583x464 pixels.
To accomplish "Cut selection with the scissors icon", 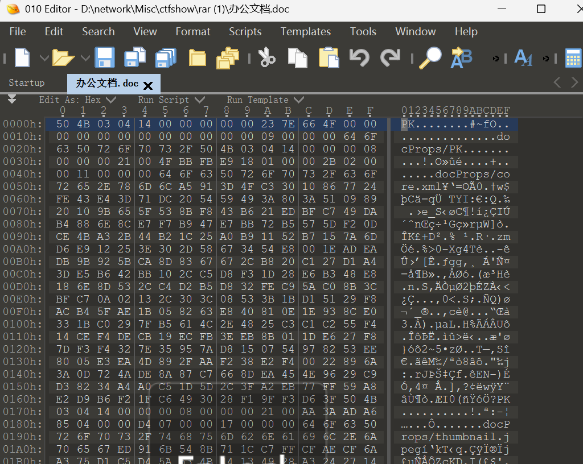I will point(266,57).
